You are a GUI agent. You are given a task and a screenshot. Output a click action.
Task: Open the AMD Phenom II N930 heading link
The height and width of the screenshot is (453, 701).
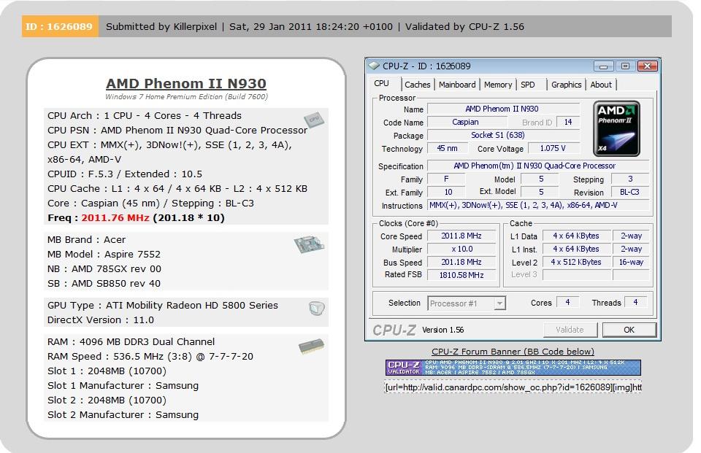coord(186,84)
